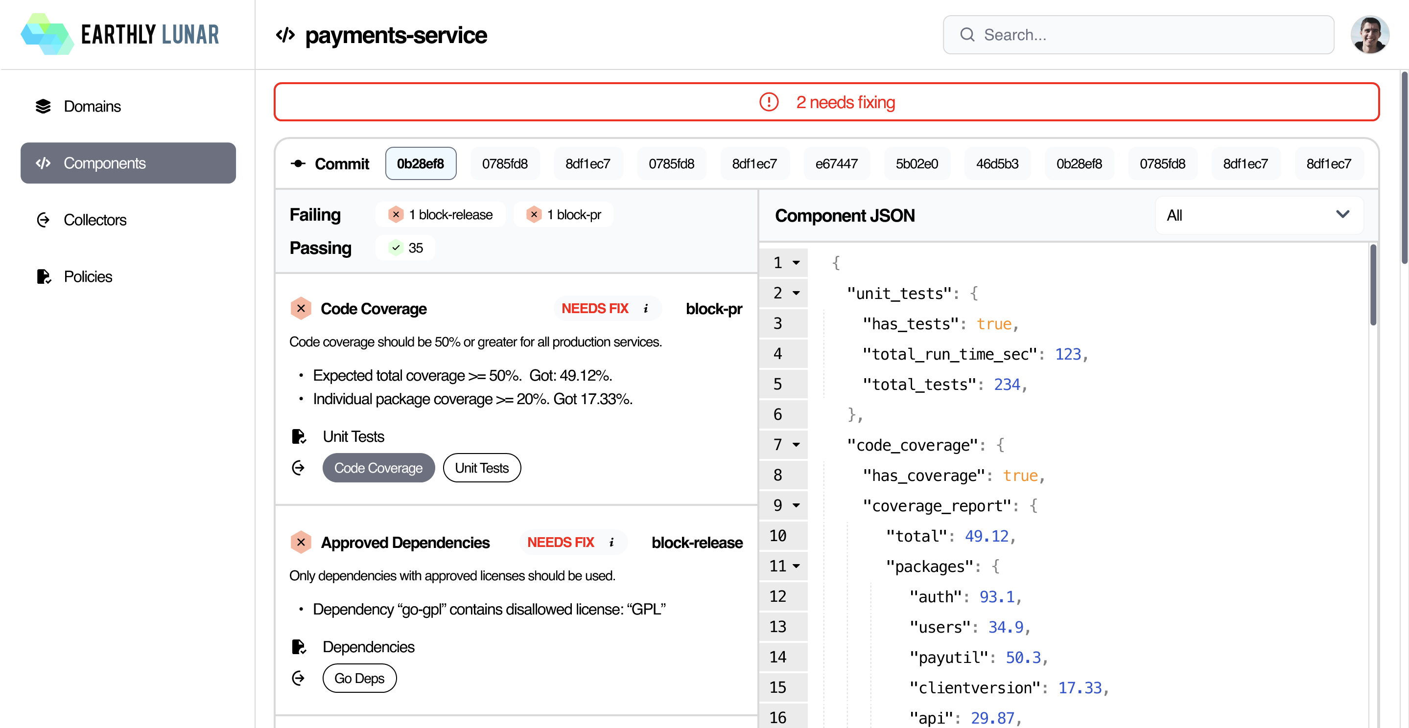
Task: Filter by 1 block-release failing badge
Action: [440, 215]
